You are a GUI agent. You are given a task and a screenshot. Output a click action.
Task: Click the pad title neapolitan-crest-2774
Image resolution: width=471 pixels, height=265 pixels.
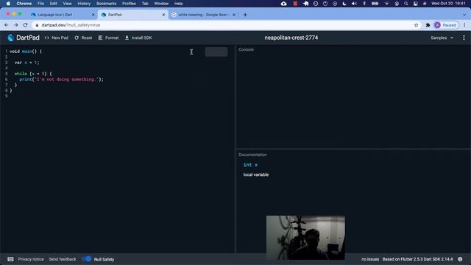pos(291,38)
